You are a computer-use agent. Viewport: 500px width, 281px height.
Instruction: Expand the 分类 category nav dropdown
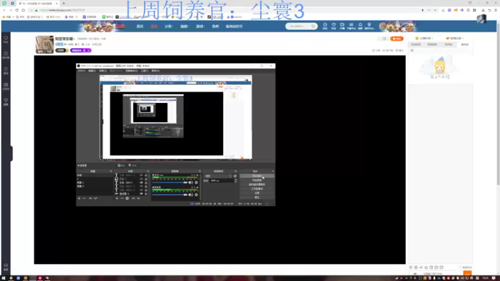tap(169, 26)
